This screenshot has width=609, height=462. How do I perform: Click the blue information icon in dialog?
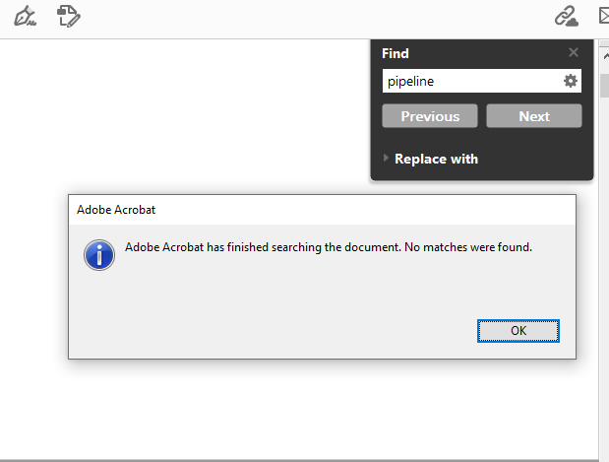point(99,255)
